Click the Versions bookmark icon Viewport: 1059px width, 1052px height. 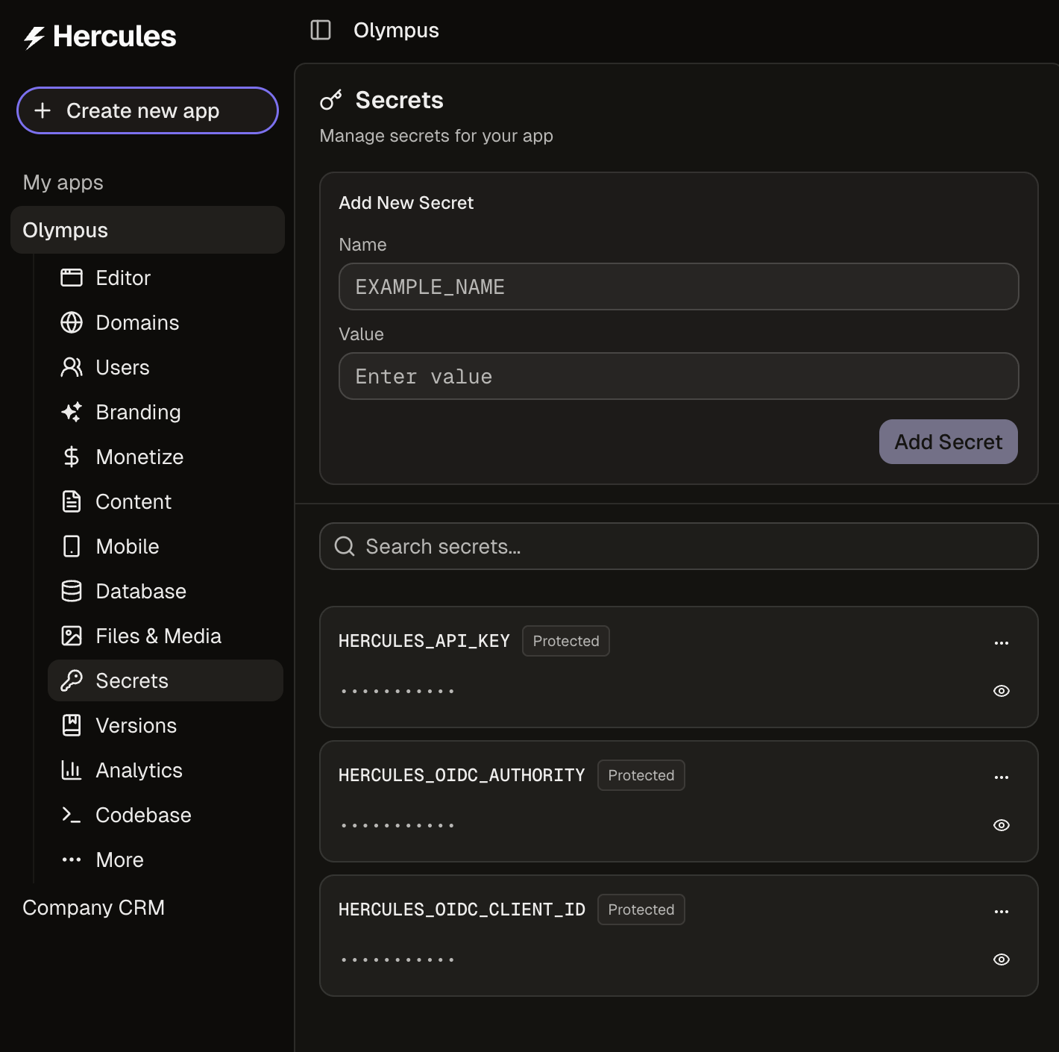pos(72,725)
